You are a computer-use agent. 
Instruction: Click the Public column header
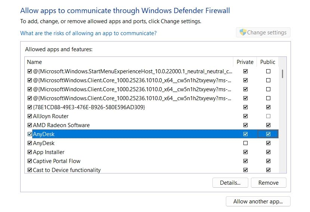[268, 62]
